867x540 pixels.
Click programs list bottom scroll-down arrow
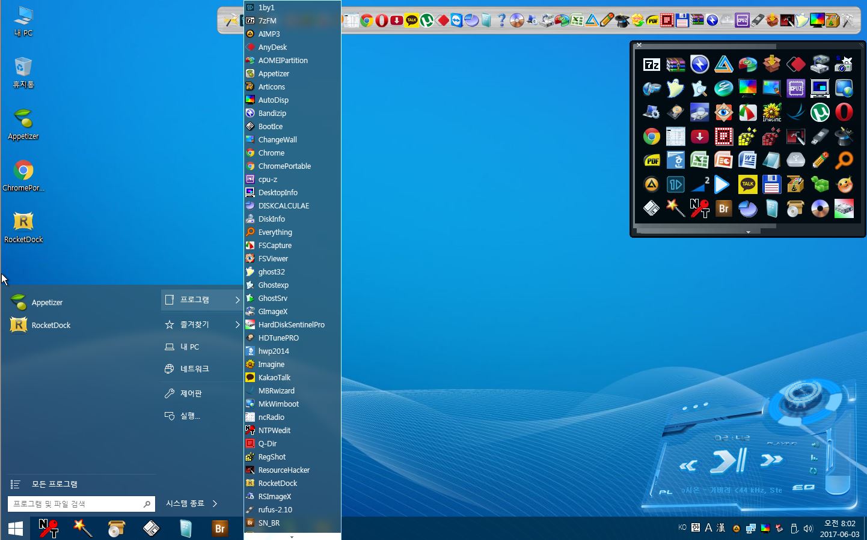pos(292,536)
